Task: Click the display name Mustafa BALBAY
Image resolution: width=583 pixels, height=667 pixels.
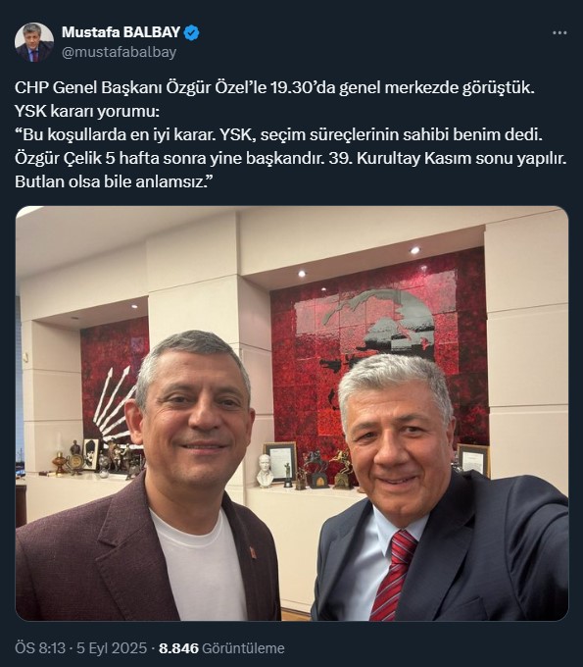Action: point(121,32)
